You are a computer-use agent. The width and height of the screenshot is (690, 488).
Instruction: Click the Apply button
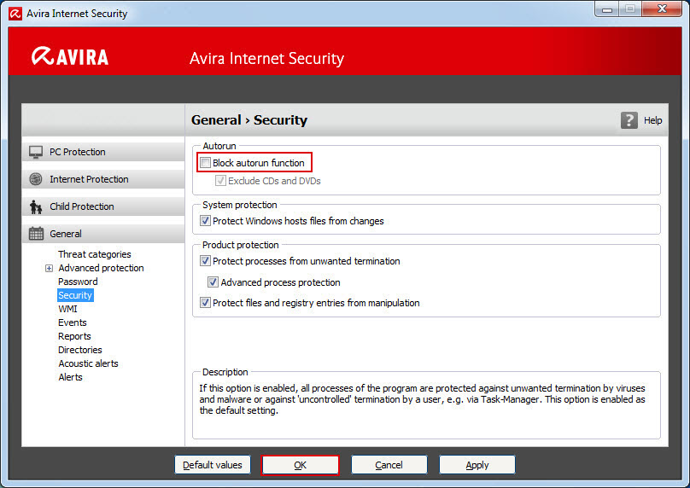(x=477, y=465)
